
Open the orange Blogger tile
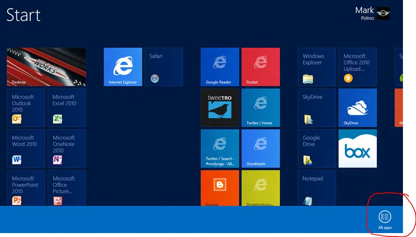pyautogui.click(x=220, y=188)
